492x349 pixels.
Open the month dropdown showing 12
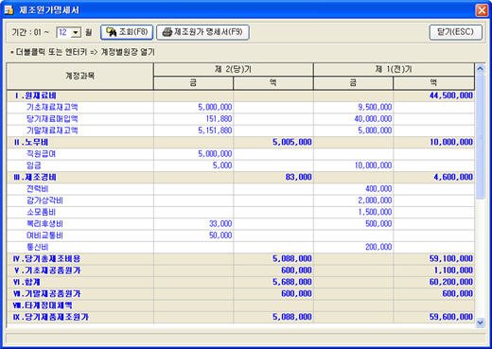76,32
